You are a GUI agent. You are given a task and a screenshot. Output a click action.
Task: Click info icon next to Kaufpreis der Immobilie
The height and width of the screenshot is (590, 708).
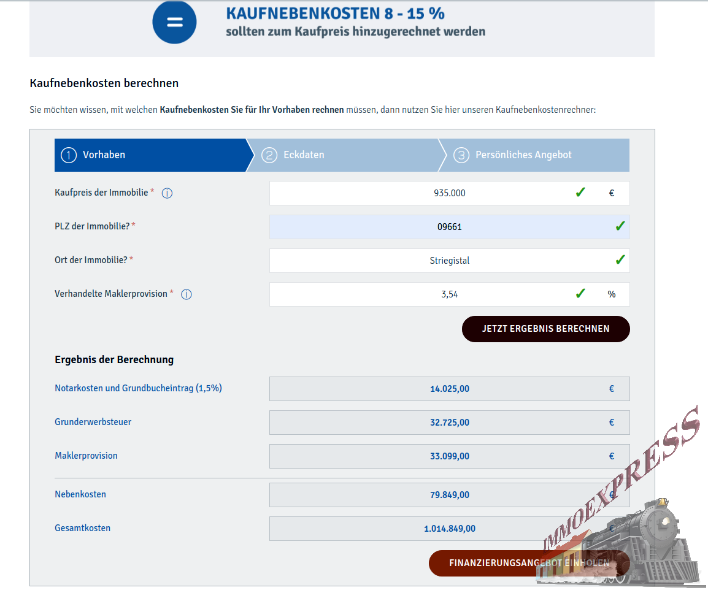click(167, 193)
